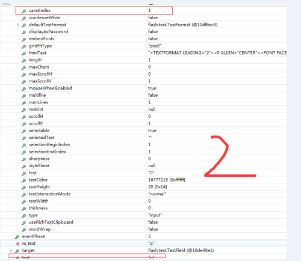Screen dimensions: 301x261
Task: Click the "0" value of text property
Action: point(151,173)
